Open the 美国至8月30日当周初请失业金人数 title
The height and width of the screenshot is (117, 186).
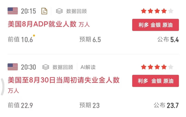click(x=64, y=80)
